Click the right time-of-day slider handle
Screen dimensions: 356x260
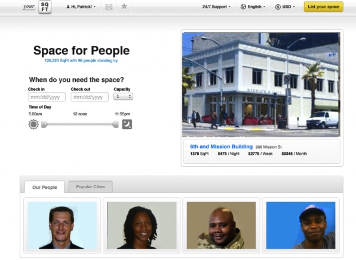(x=115, y=124)
